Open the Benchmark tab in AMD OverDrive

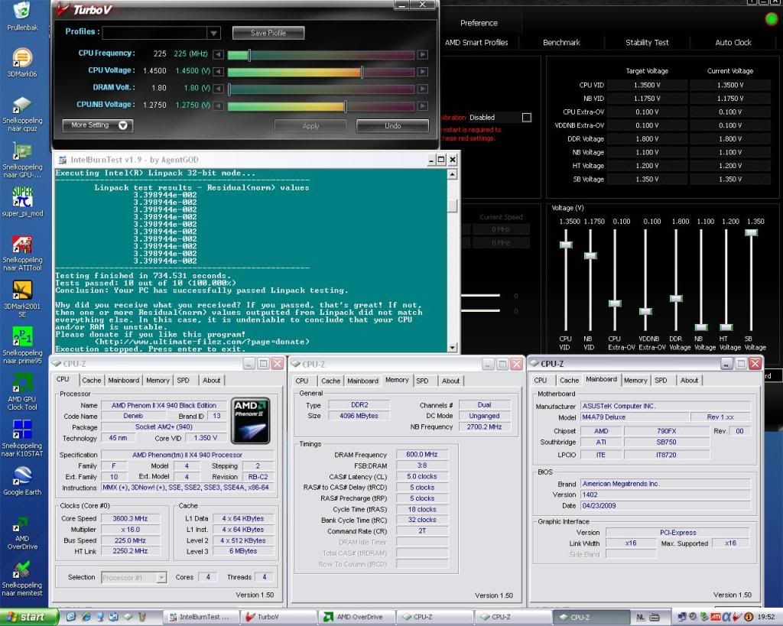coord(561,43)
